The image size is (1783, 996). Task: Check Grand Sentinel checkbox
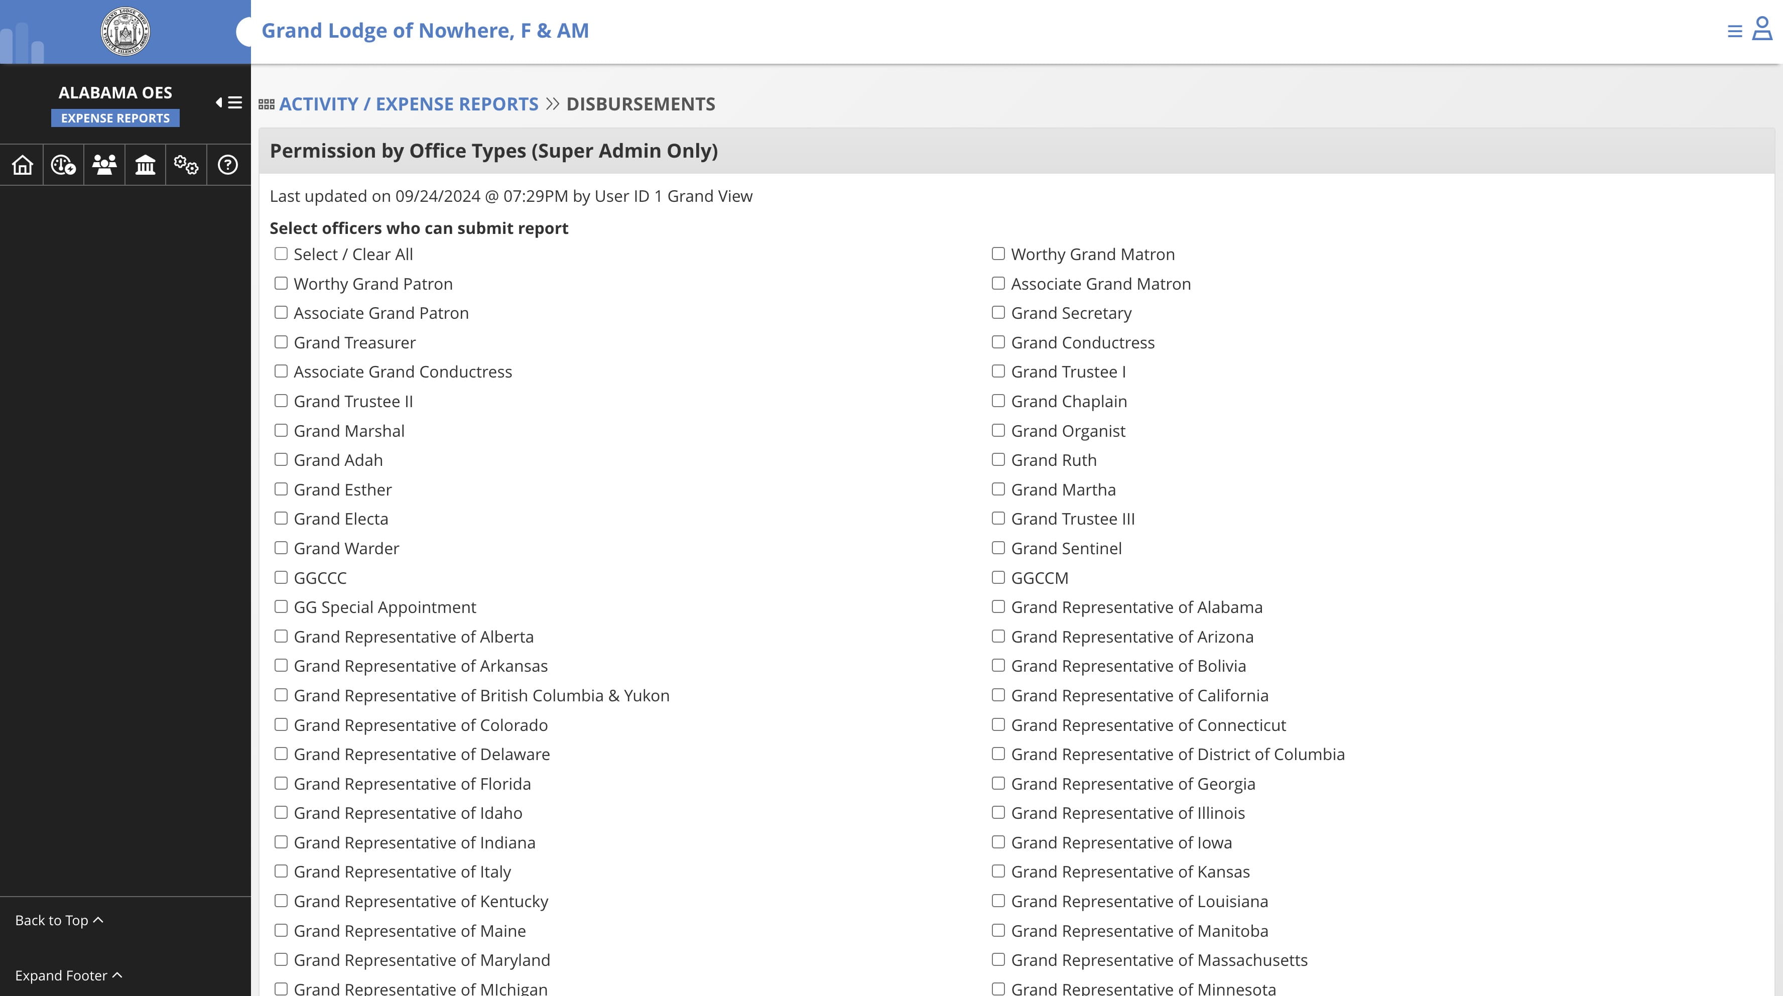(x=998, y=548)
